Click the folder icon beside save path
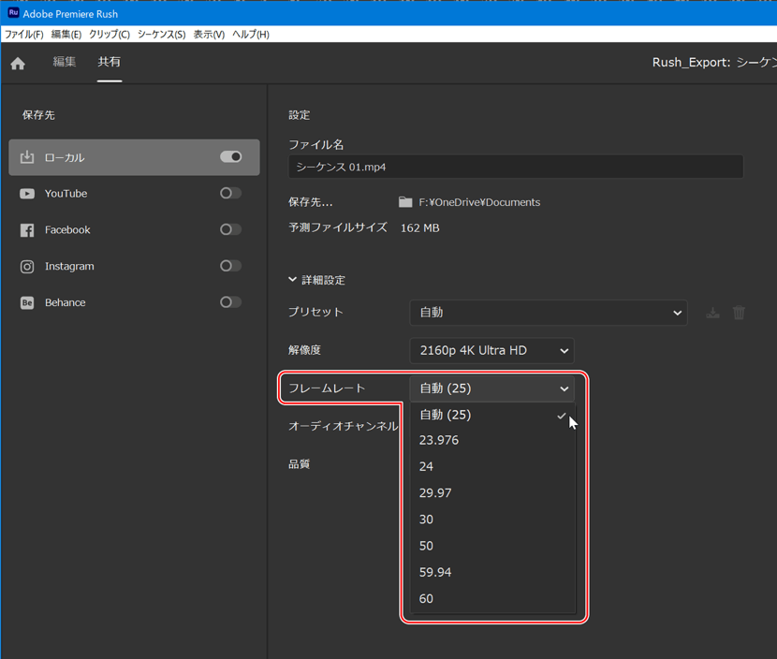 click(x=405, y=202)
